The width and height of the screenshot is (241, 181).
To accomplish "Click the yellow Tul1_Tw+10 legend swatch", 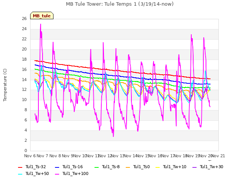I will (x=158, y=167).
